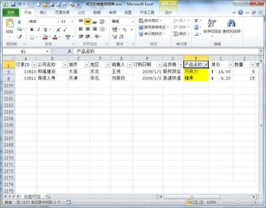Apply the red font color
Image resolution: width=266 pixels, height=208 pixels.
[x=55, y=37]
